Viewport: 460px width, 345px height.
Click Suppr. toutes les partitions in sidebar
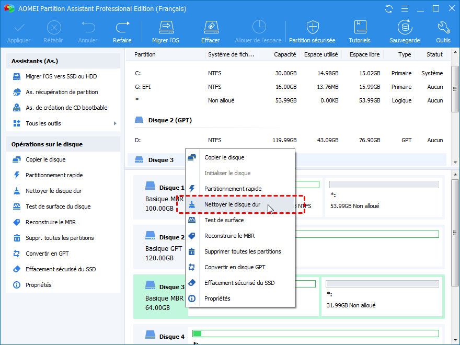(60, 238)
